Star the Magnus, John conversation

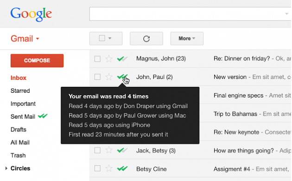109,59
